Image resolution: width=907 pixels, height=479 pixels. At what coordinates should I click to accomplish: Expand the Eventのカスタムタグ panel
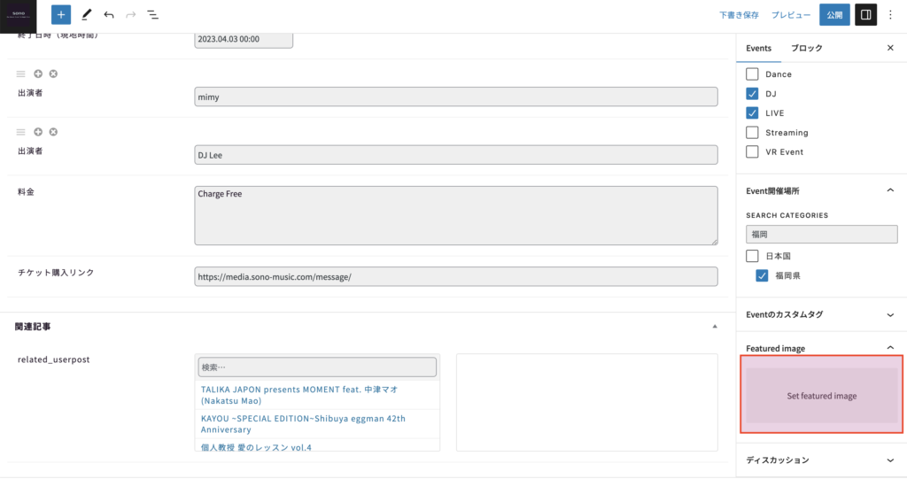[x=890, y=314]
